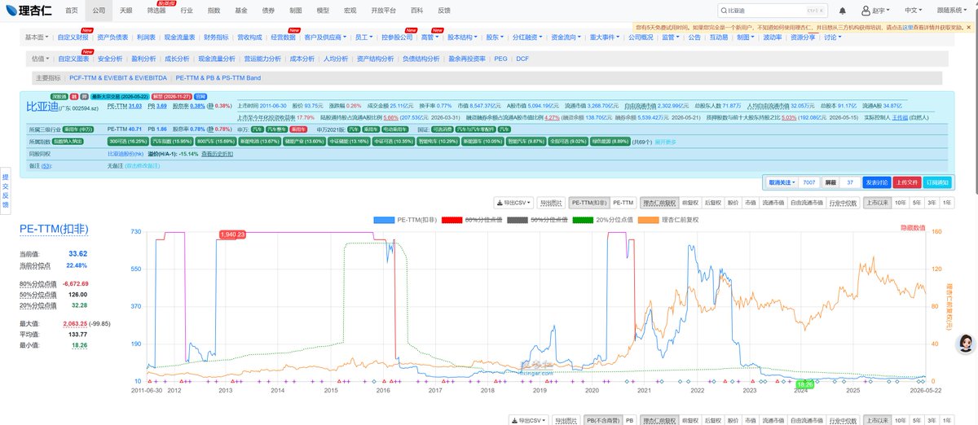
Task: Go to the 首页 top menu
Action: click(73, 11)
